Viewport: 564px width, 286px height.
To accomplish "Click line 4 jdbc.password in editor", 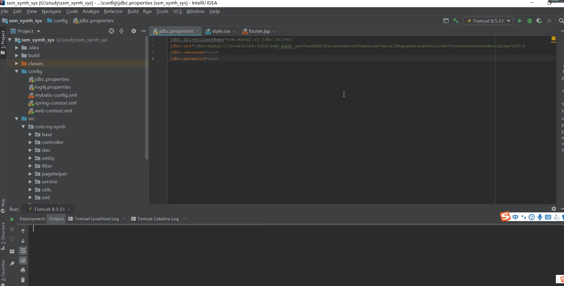I will [x=194, y=59].
